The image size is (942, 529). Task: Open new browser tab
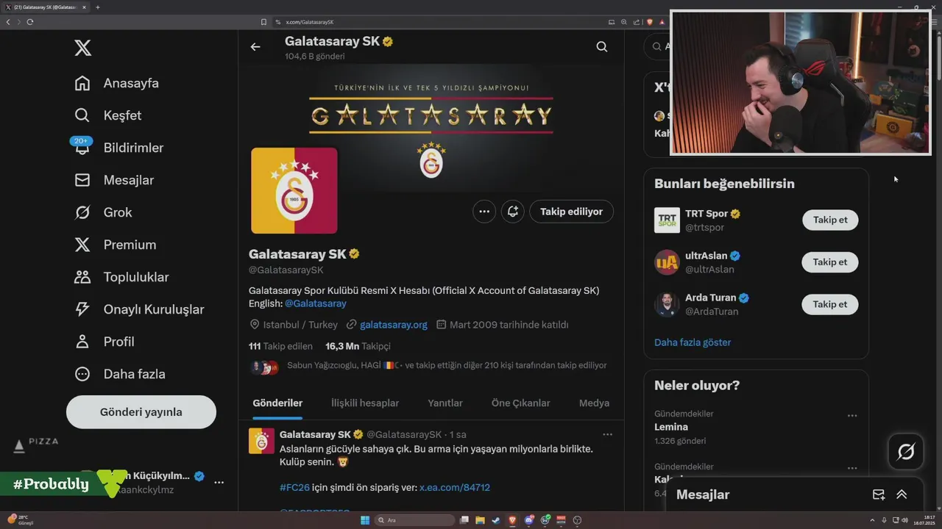click(98, 7)
